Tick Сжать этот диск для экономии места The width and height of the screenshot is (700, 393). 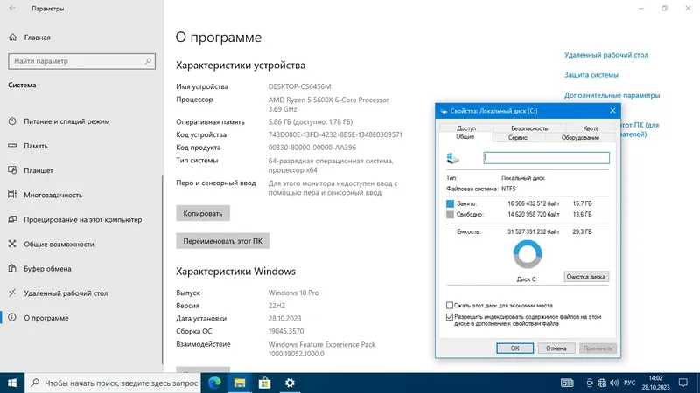450,305
